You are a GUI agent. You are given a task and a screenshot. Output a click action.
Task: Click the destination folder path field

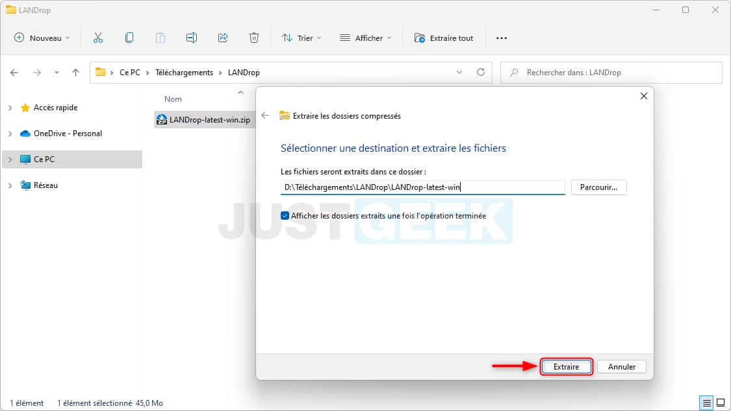click(x=422, y=187)
